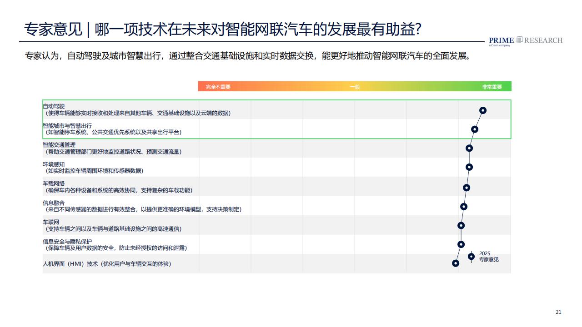Click the 智能城市与智慧出行 row label

point(67,125)
